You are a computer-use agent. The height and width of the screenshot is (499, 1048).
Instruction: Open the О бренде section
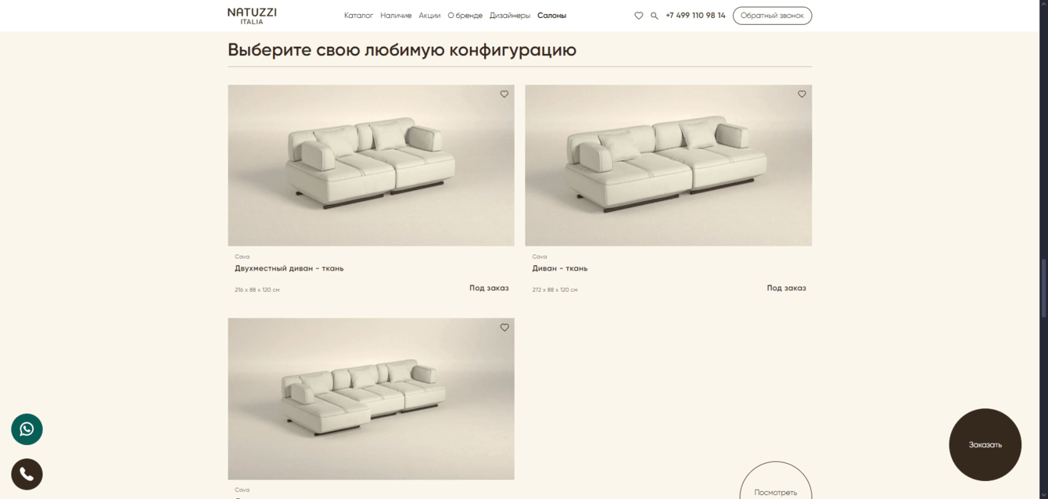tap(465, 16)
